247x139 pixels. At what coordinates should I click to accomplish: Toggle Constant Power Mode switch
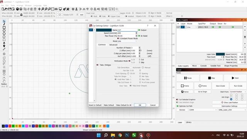118,39
